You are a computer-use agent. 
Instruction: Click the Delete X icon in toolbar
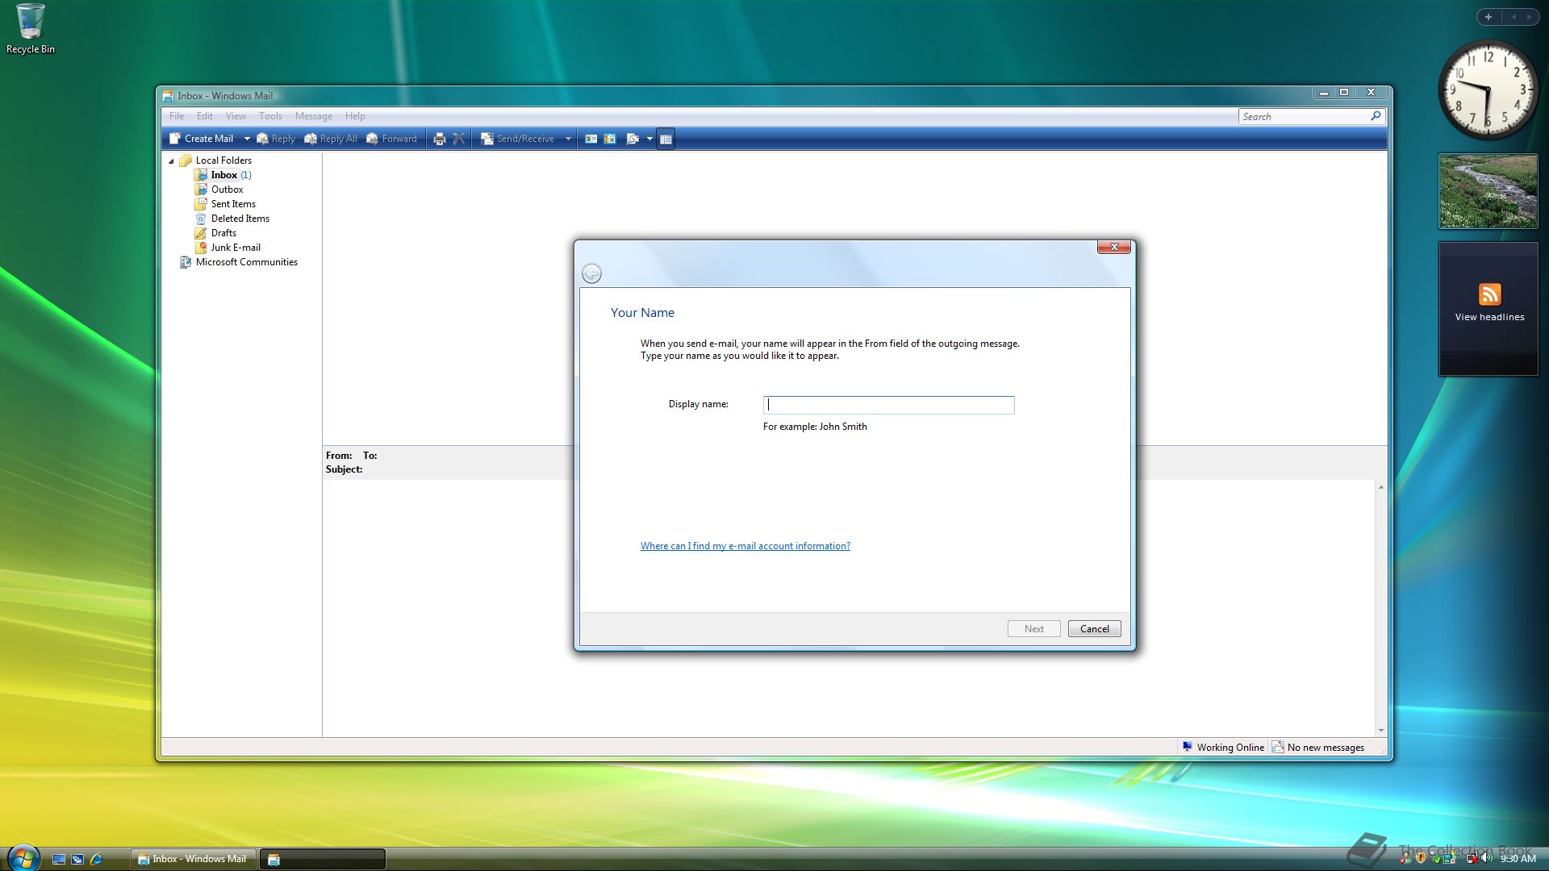pyautogui.click(x=459, y=139)
